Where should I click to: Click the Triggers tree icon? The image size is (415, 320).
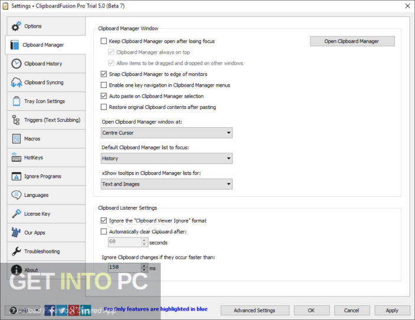point(16,120)
